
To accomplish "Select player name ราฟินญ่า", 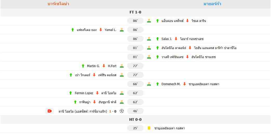I will point(85,102).
